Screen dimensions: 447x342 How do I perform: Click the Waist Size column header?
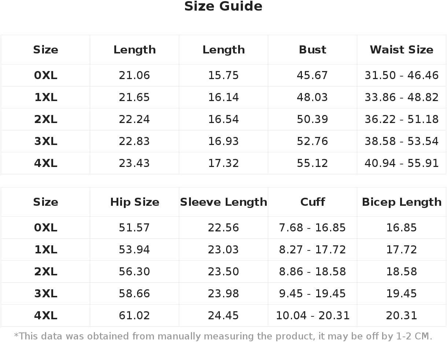[402, 50]
